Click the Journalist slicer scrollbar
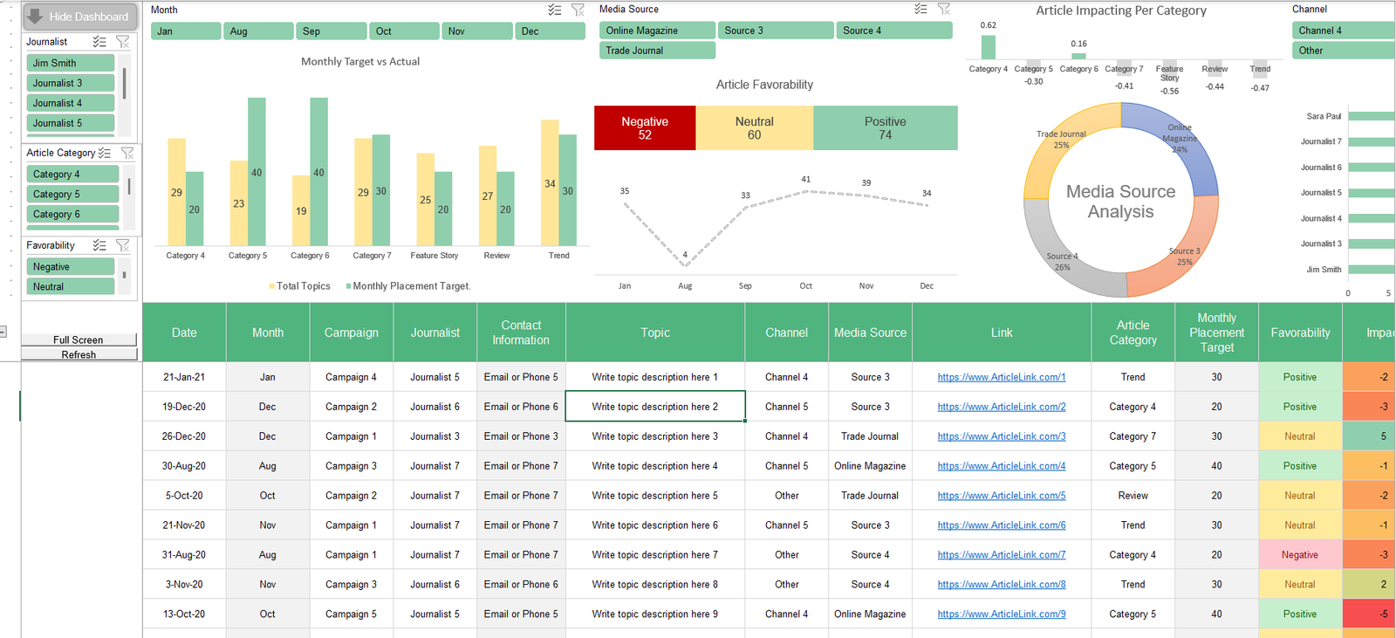Viewport: 1396px width, 638px height. click(x=124, y=84)
